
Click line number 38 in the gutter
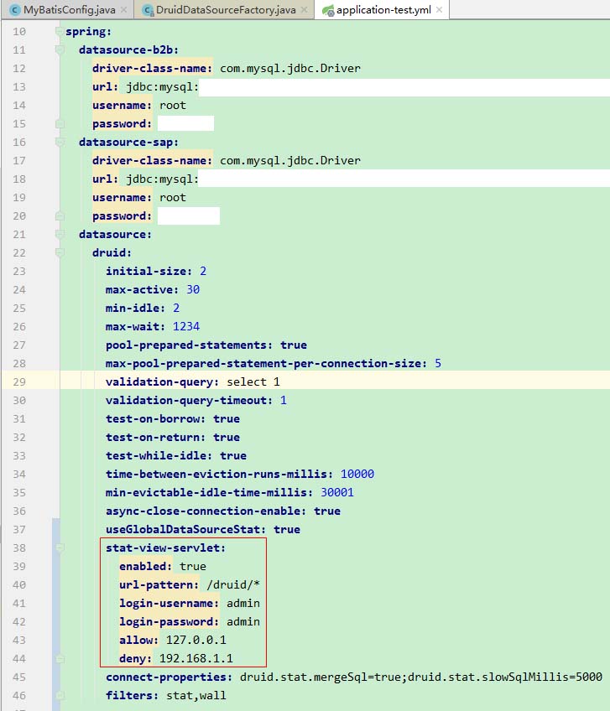pyautogui.click(x=19, y=548)
